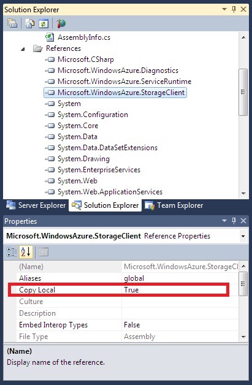Click the Properties icon in Solution Explorer toolbar

coord(12,23)
